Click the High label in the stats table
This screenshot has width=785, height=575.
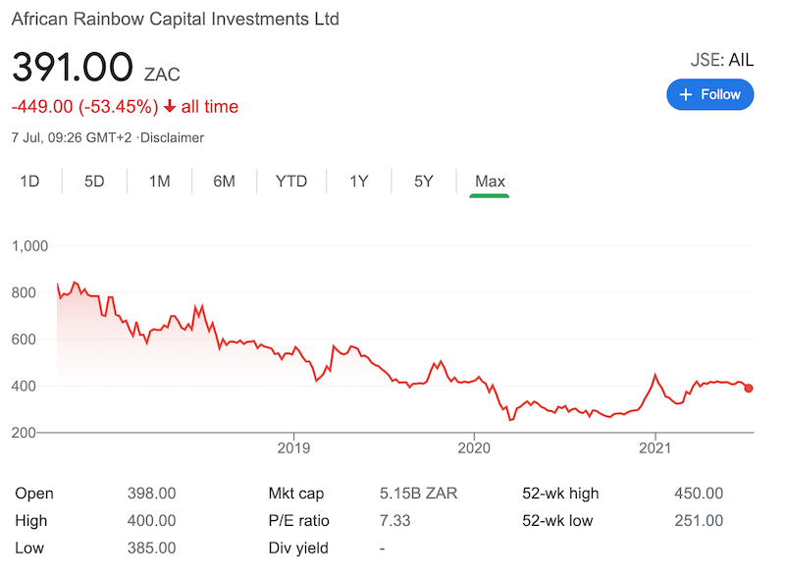(x=31, y=520)
